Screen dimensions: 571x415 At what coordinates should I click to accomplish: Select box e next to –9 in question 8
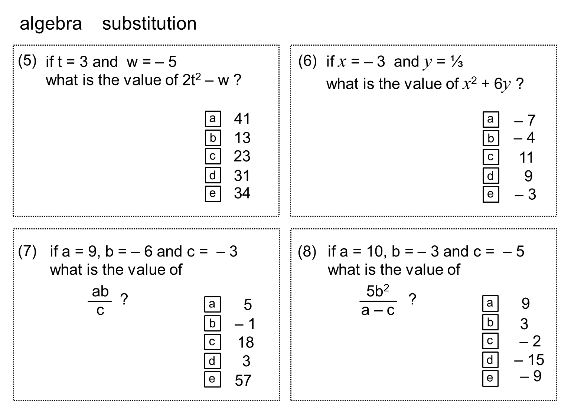pos(490,378)
